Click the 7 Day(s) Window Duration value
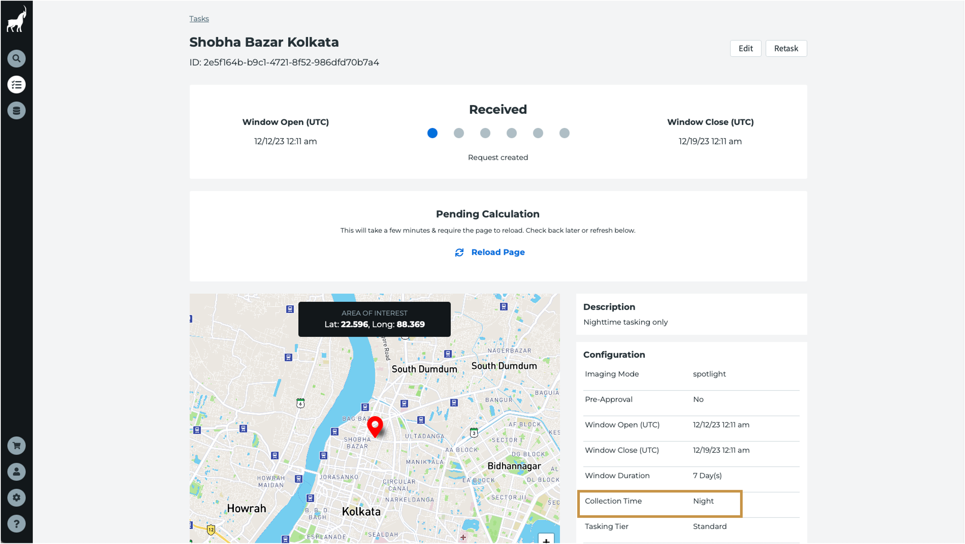 pos(707,476)
